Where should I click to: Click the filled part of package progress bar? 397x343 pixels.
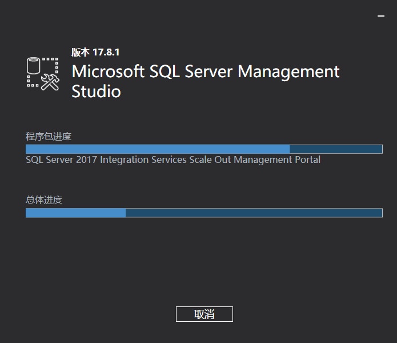pos(157,149)
